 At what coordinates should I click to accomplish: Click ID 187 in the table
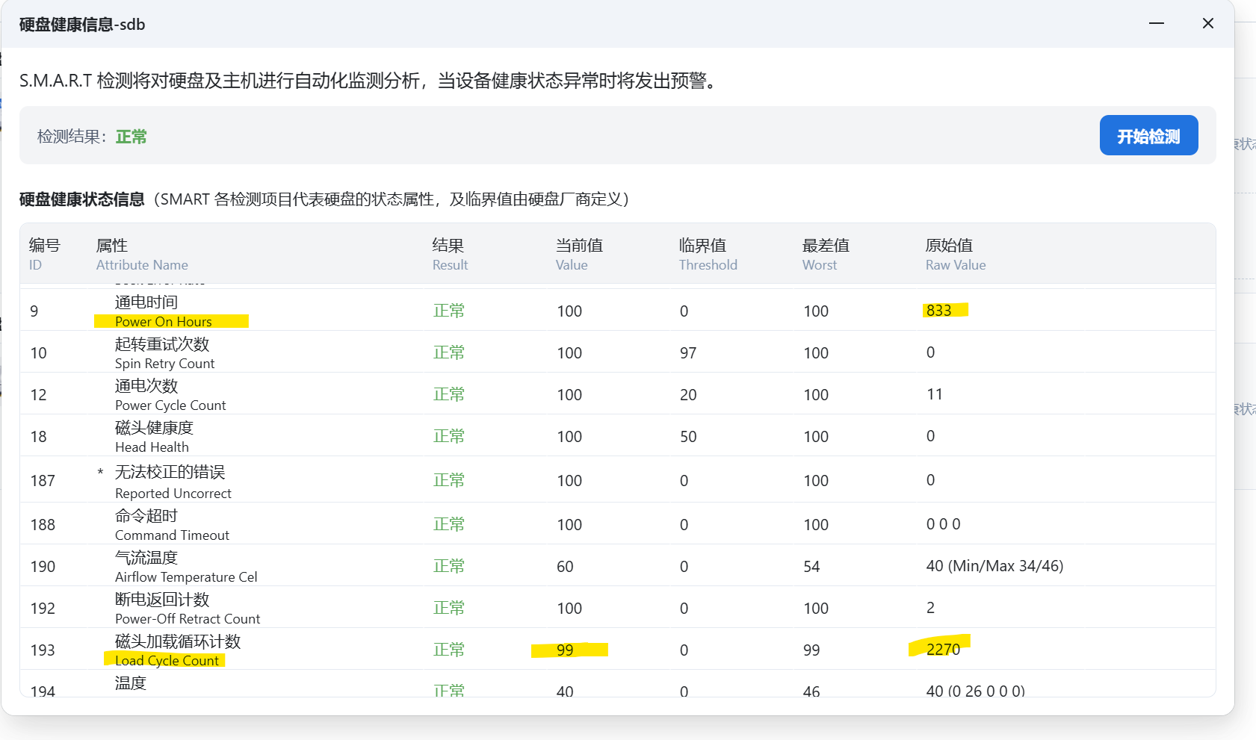click(x=43, y=481)
